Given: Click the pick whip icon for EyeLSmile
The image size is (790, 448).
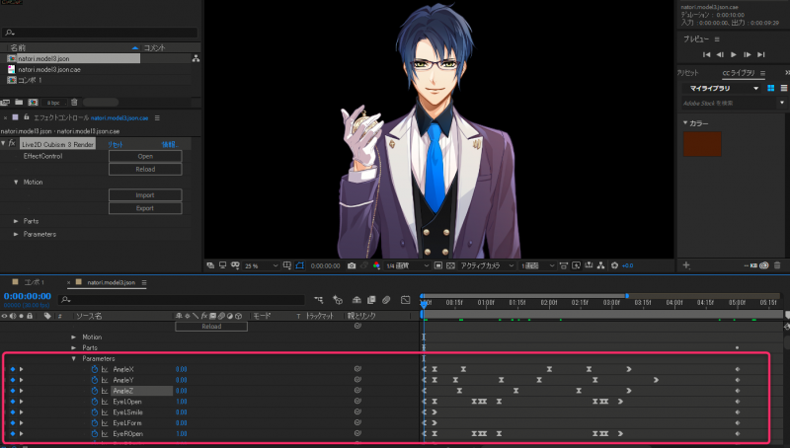Looking at the screenshot, I should point(357,411).
